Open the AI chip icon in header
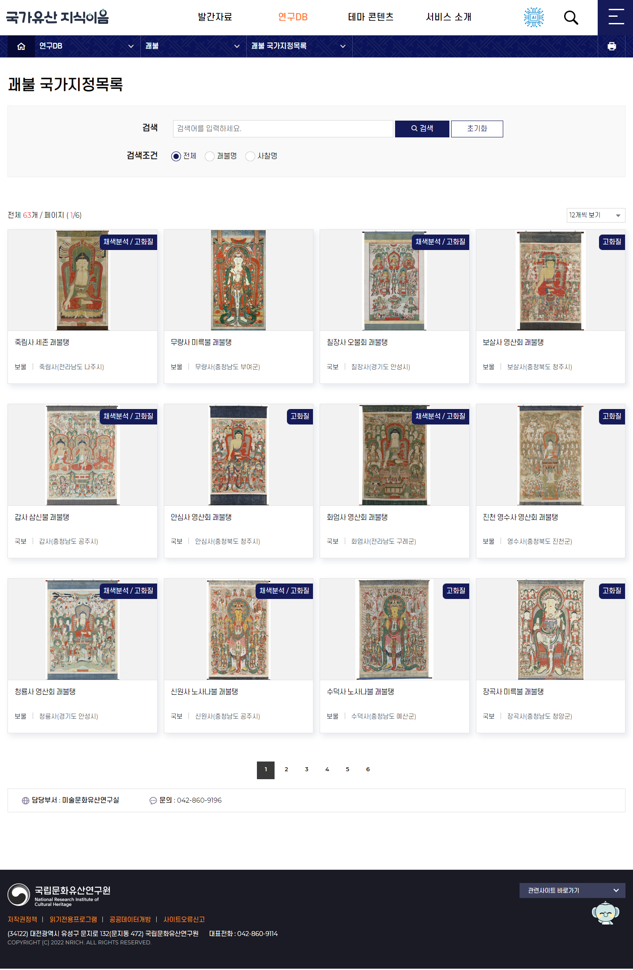The height and width of the screenshot is (970, 633). point(534,17)
